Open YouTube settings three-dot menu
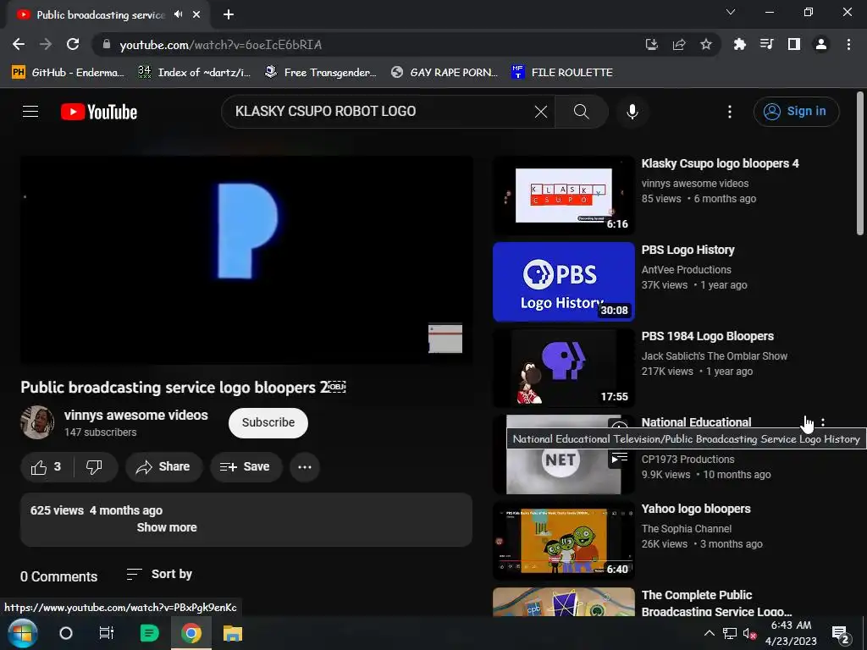The image size is (867, 650). coord(729,112)
